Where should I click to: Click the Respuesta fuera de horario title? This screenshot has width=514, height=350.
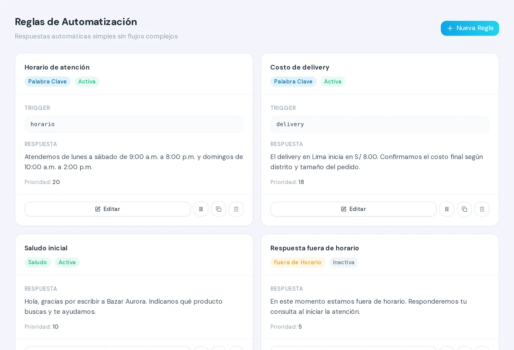(315, 248)
